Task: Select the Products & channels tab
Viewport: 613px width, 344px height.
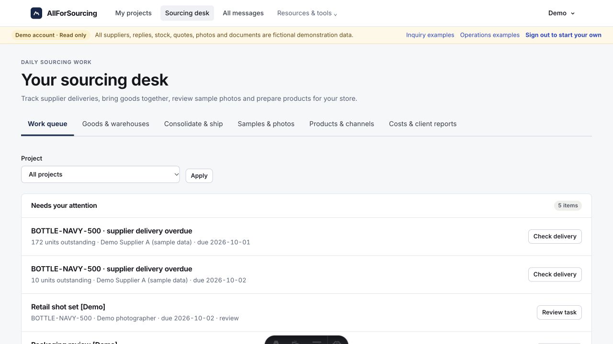Action: tap(342, 124)
